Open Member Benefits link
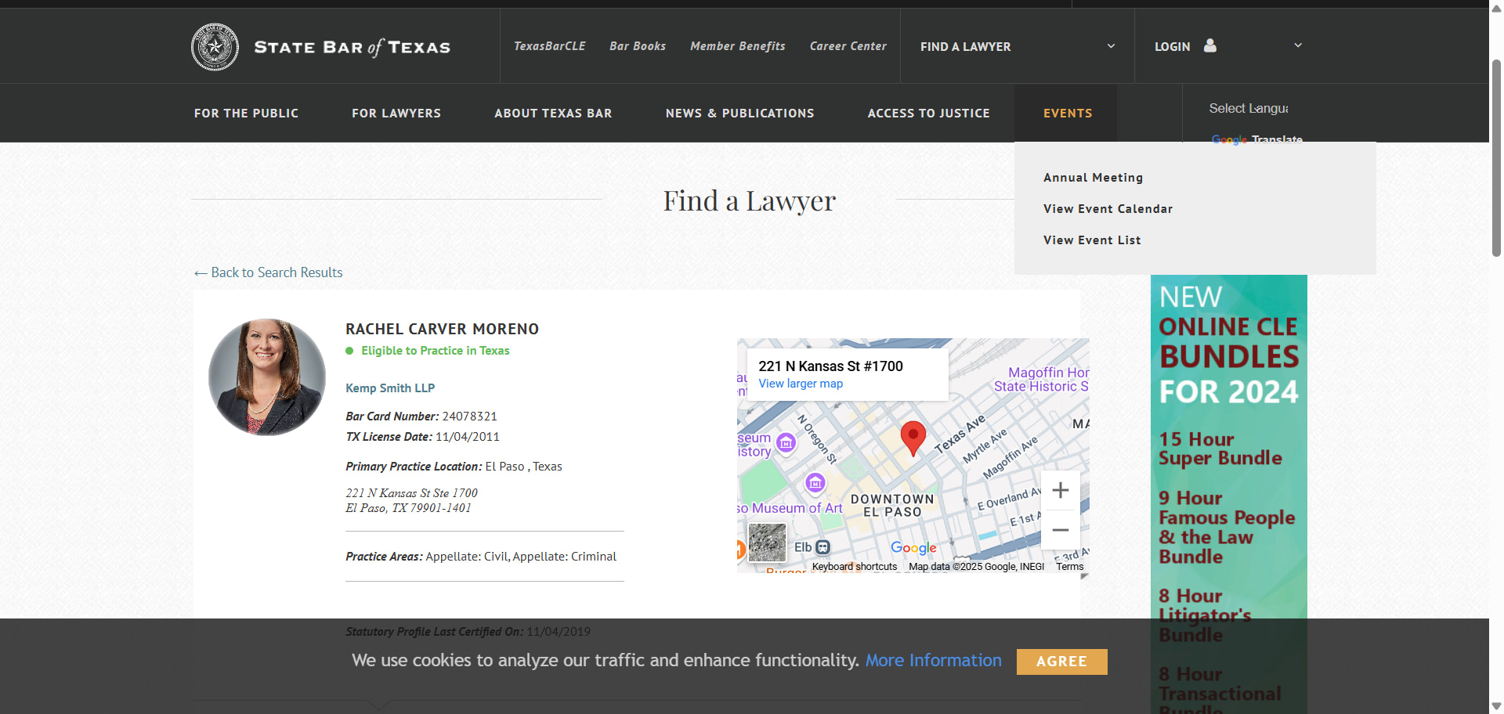 [738, 46]
